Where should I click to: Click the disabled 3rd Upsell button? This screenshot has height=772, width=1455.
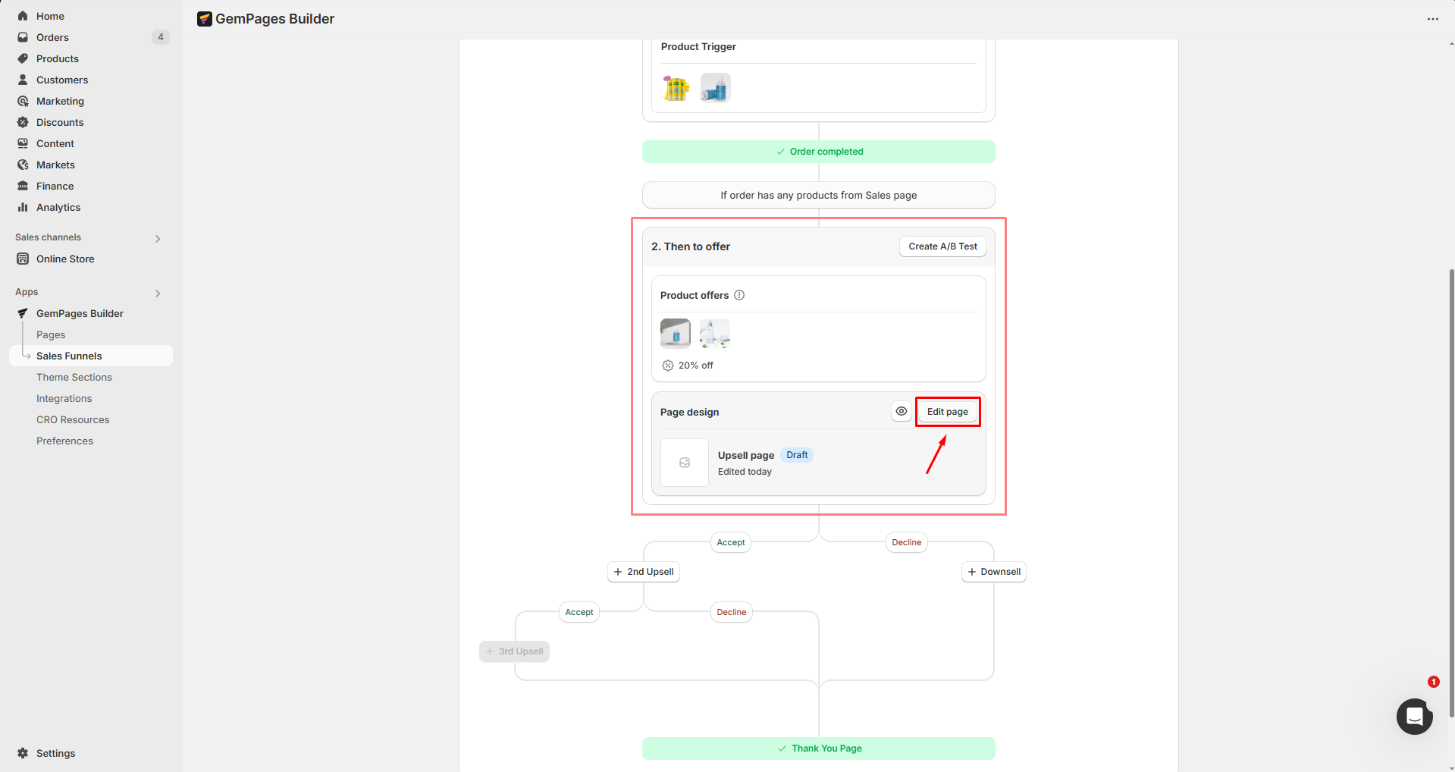pyautogui.click(x=514, y=651)
